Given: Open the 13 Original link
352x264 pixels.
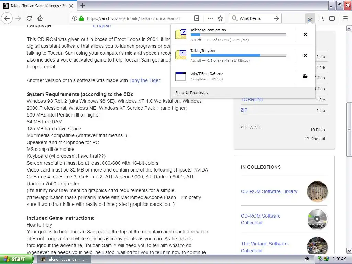Looking at the screenshot, I should click(315, 139).
